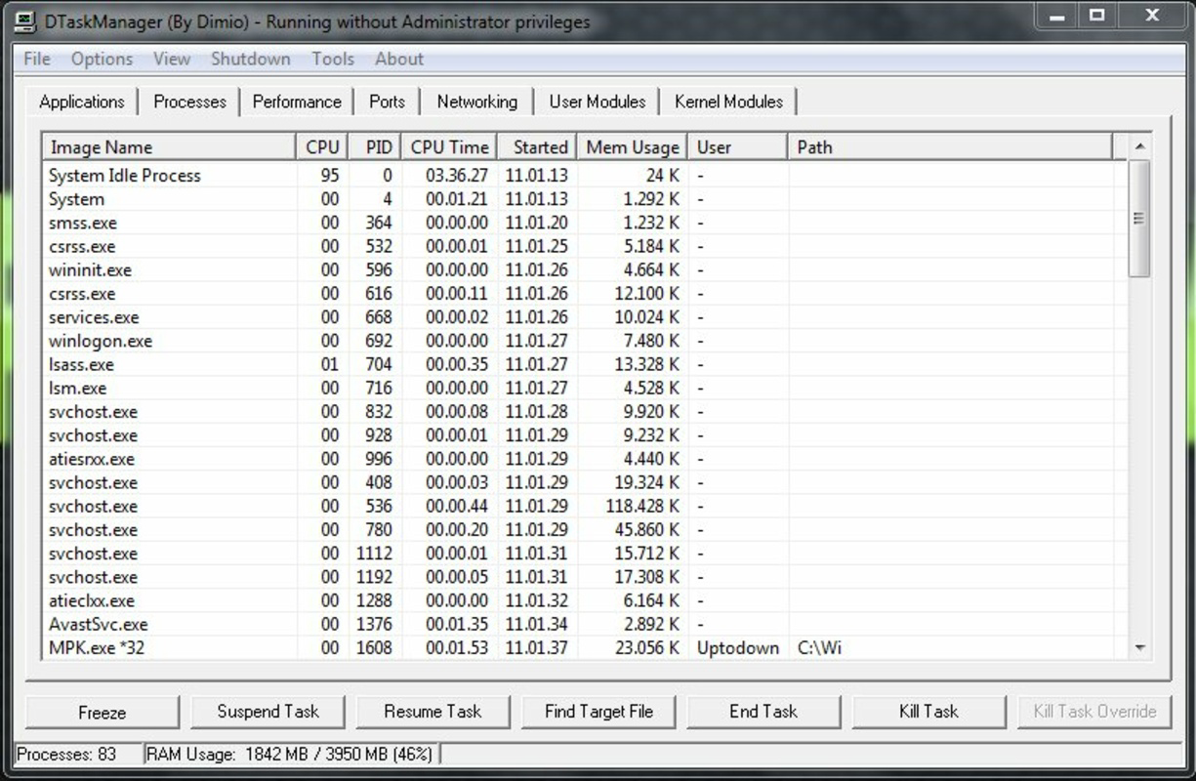Screen dimensions: 1196x781
Task: Select the services.exe process
Action: (x=584, y=317)
